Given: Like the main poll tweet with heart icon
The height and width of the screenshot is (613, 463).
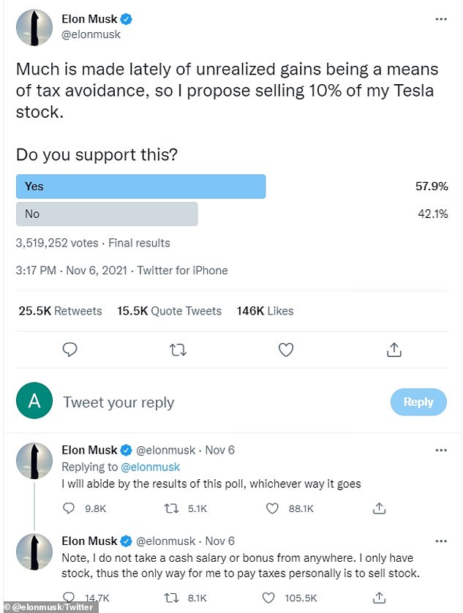Looking at the screenshot, I should click(286, 350).
